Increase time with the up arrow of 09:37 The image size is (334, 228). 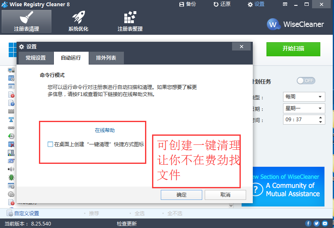(320, 118)
